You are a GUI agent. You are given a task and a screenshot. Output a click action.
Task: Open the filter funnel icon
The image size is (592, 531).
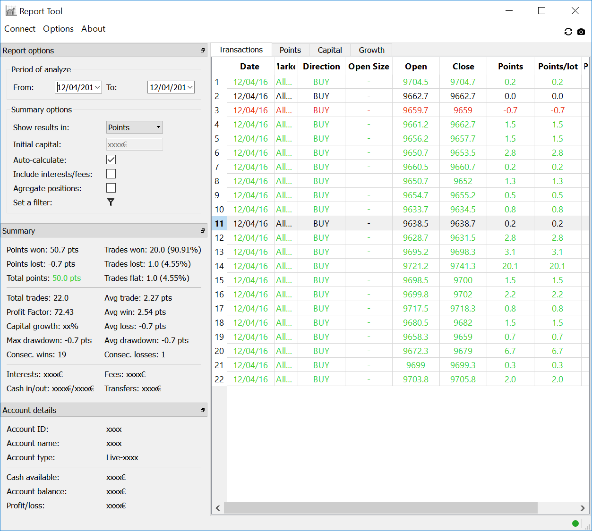point(111,202)
